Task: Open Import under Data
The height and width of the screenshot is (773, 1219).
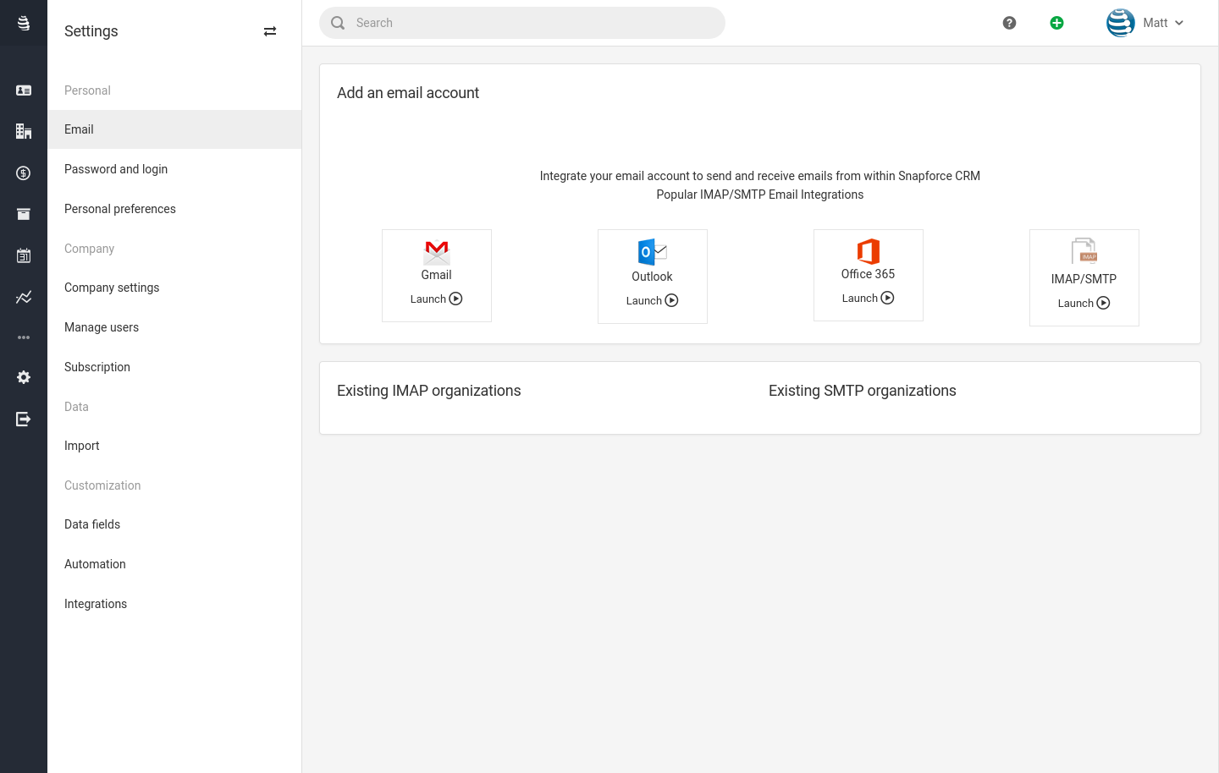Action: 174,446
